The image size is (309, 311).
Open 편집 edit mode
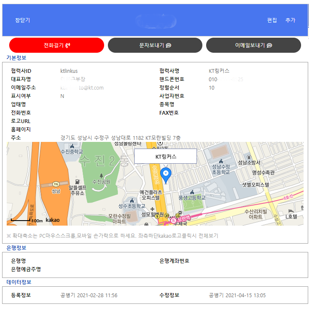[272, 20]
